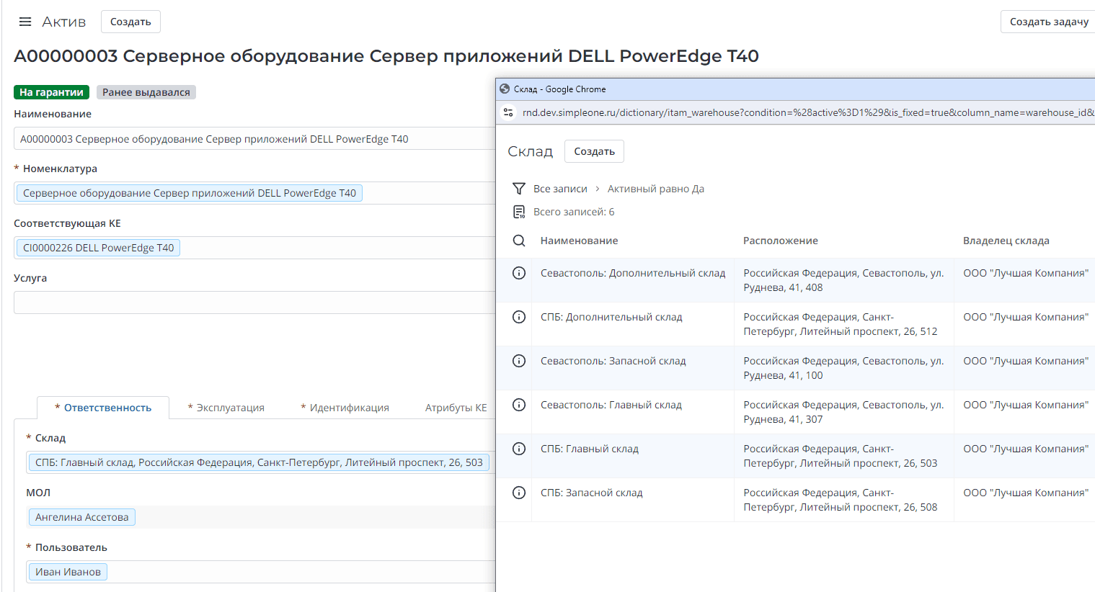The height and width of the screenshot is (592, 1095).
Task: Switch to the Идентификация tab
Action: point(345,408)
